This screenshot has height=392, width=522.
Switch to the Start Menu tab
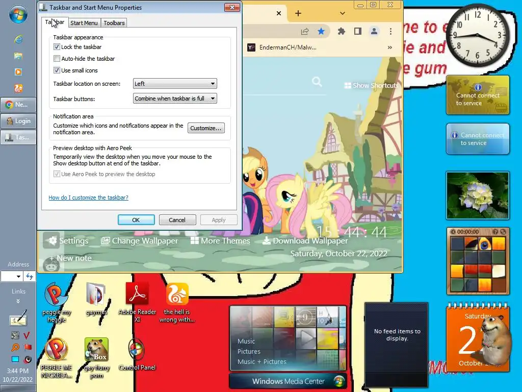tap(84, 23)
